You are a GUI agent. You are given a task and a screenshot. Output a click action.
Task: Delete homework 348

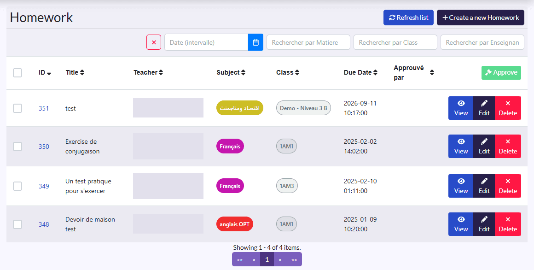tap(508, 224)
